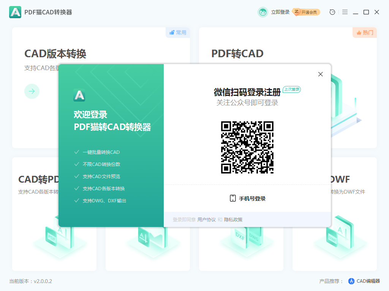Click the arrow icon on CAD版本转换 card
389x291 pixels.
click(32, 91)
